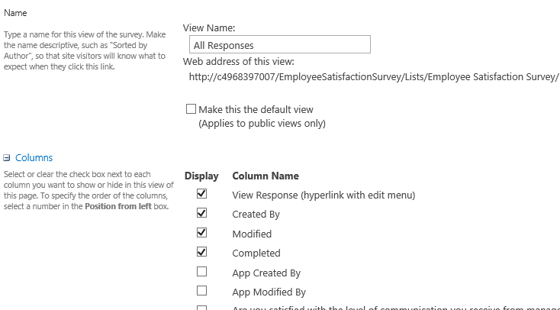
Task: Uncheck the Created By display checkbox
Action: tap(201, 214)
